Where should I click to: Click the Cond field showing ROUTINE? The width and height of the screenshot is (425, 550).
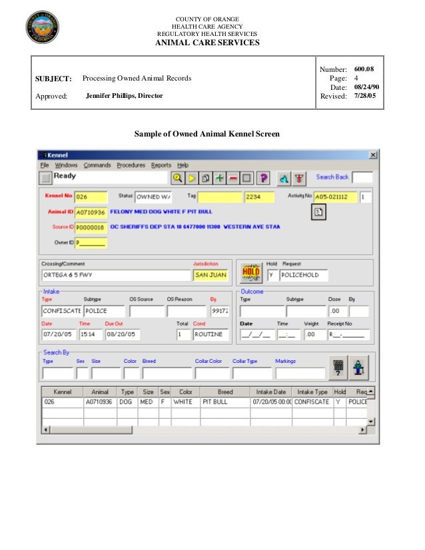(211, 334)
